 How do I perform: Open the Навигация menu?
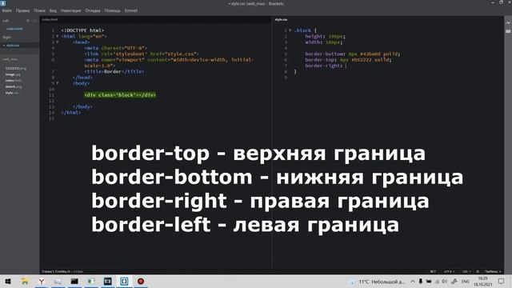pos(70,10)
